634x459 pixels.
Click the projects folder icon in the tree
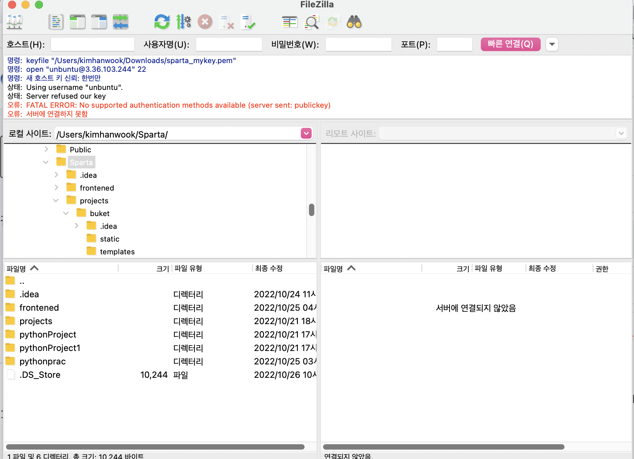click(71, 200)
